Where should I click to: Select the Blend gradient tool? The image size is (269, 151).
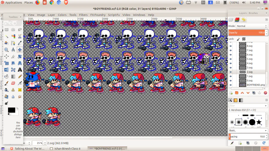point(13,76)
